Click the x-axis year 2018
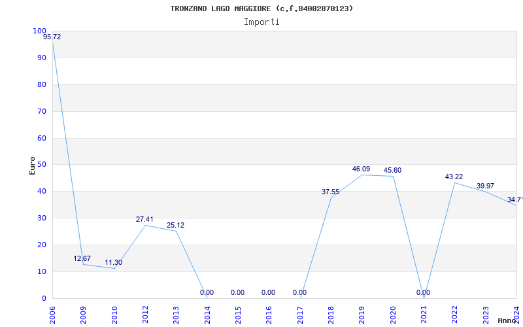Image resolution: width=523 pixels, height=327 pixels. 331,315
